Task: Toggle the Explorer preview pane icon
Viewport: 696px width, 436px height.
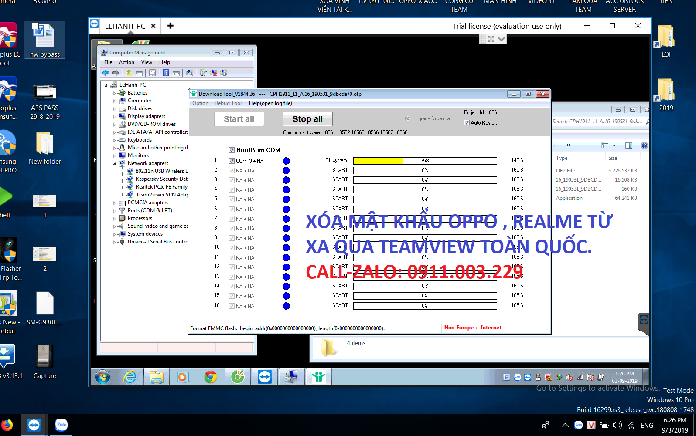Action: pyautogui.click(x=629, y=145)
